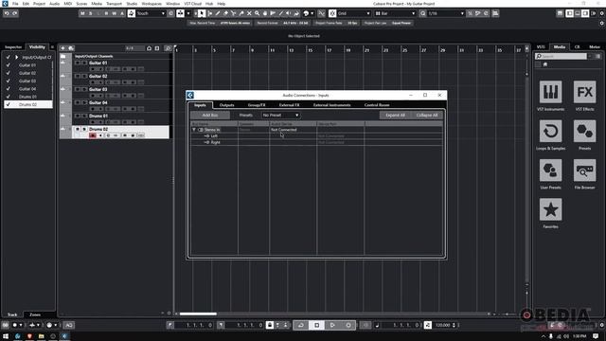Open the Grid snap type dropdown
The width and height of the screenshot is (606, 341).
coord(353,13)
